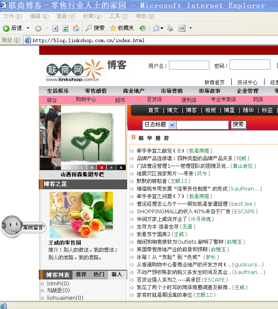This screenshot has height=309, width=278.
Task: Click the Print icon in toolbar
Action: 170,28
